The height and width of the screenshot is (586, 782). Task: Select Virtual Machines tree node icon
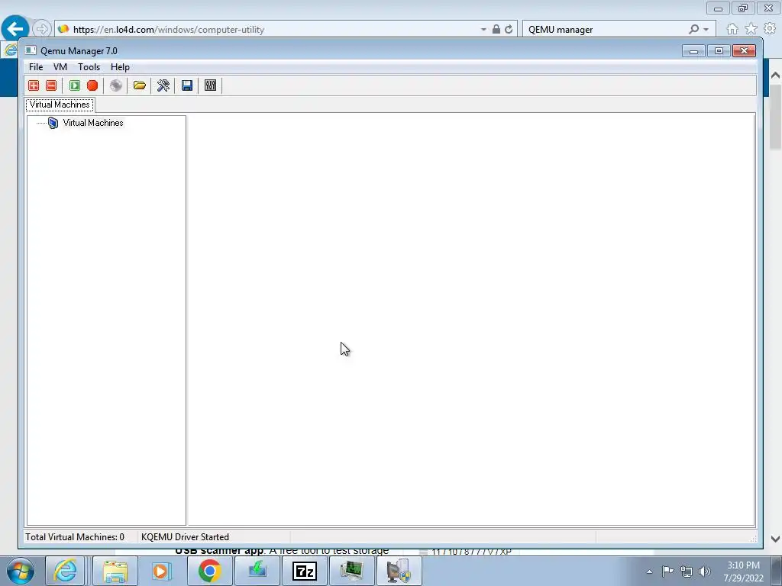53,123
